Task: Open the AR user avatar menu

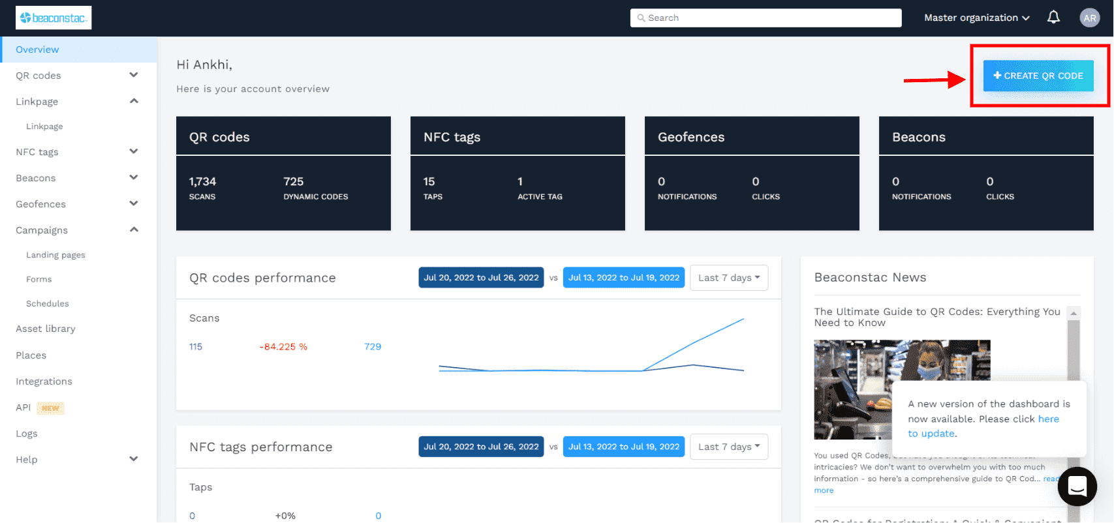Action: 1090,18
